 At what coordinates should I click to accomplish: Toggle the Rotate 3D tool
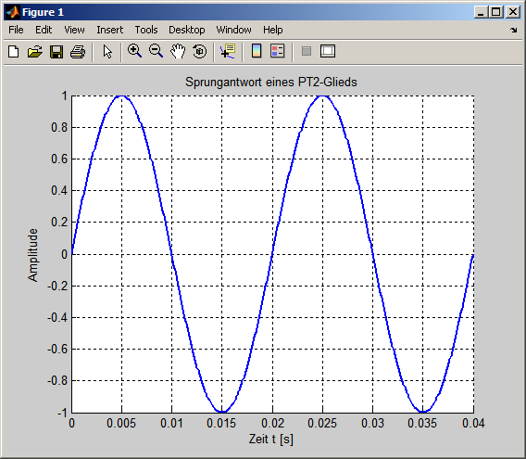click(x=200, y=51)
